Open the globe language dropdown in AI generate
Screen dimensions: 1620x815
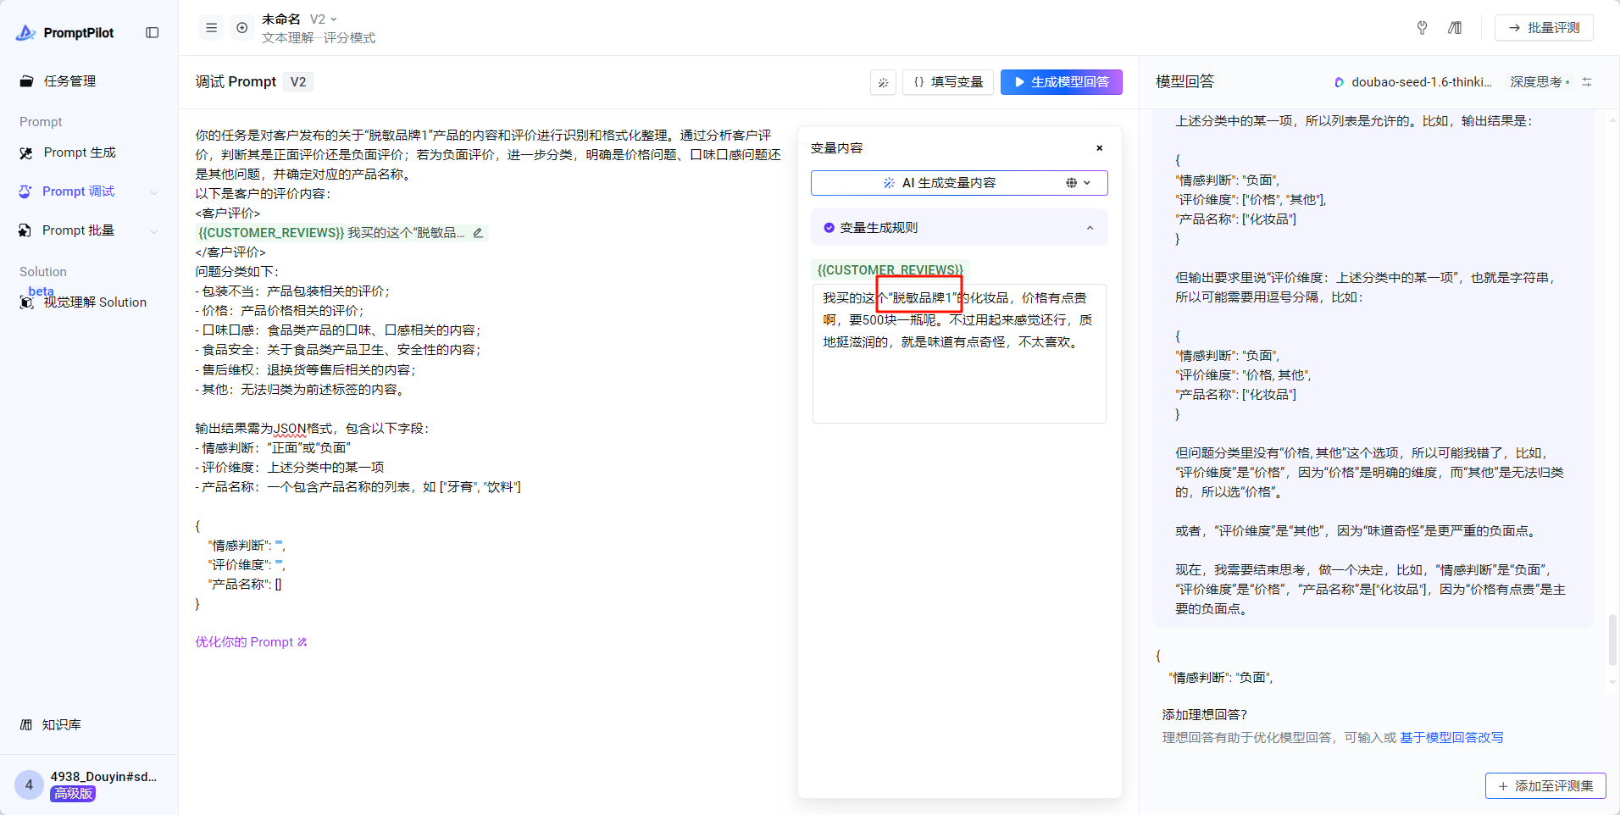(x=1079, y=183)
